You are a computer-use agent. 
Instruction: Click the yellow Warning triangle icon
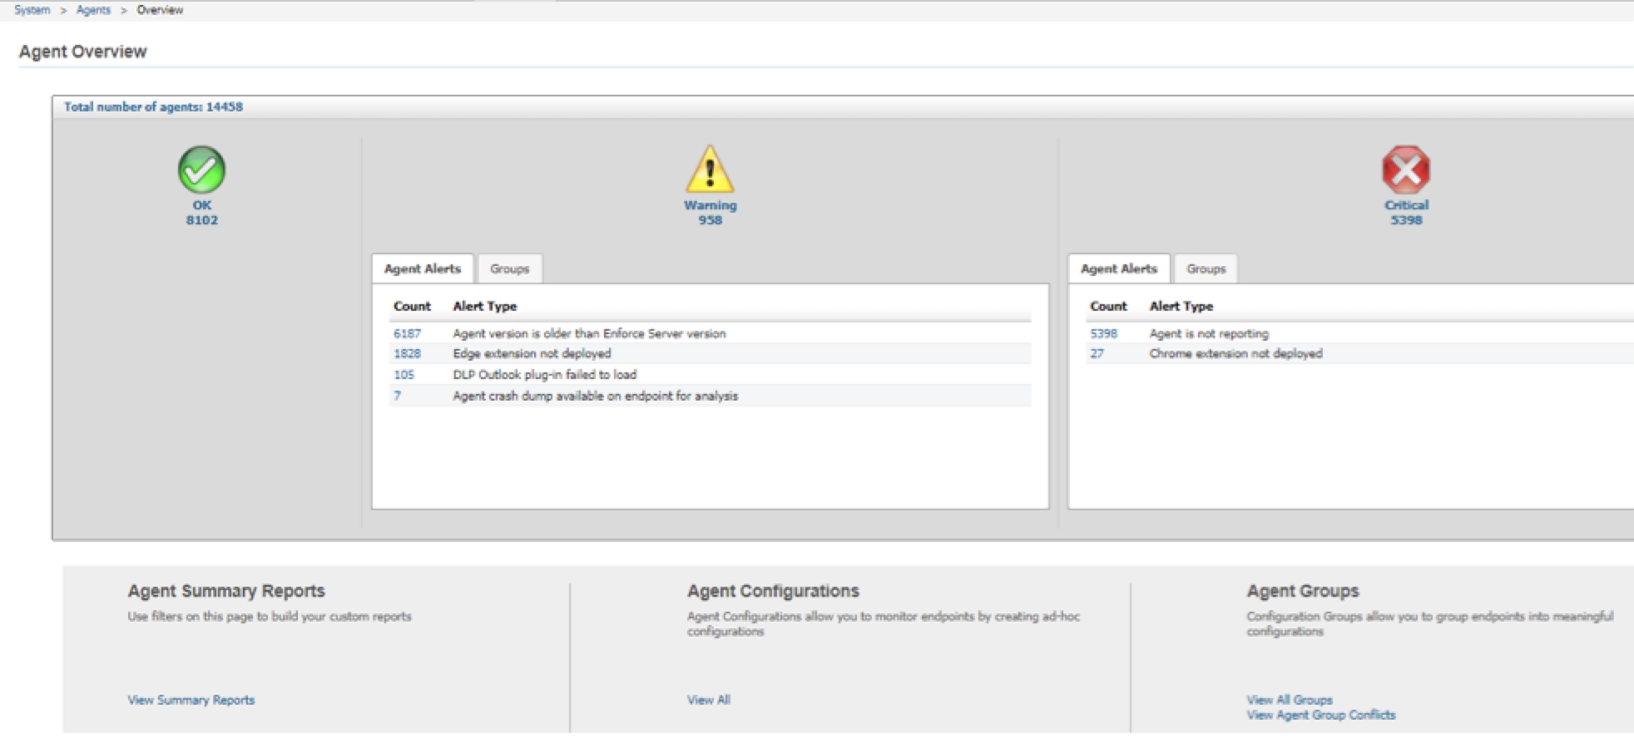pyautogui.click(x=710, y=170)
